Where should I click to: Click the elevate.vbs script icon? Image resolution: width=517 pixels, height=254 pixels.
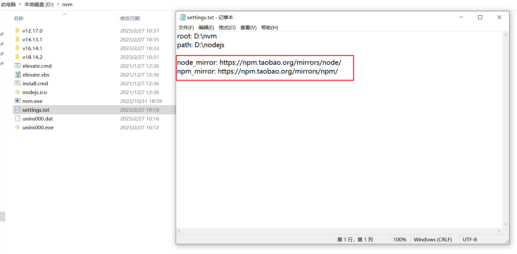tap(18, 74)
